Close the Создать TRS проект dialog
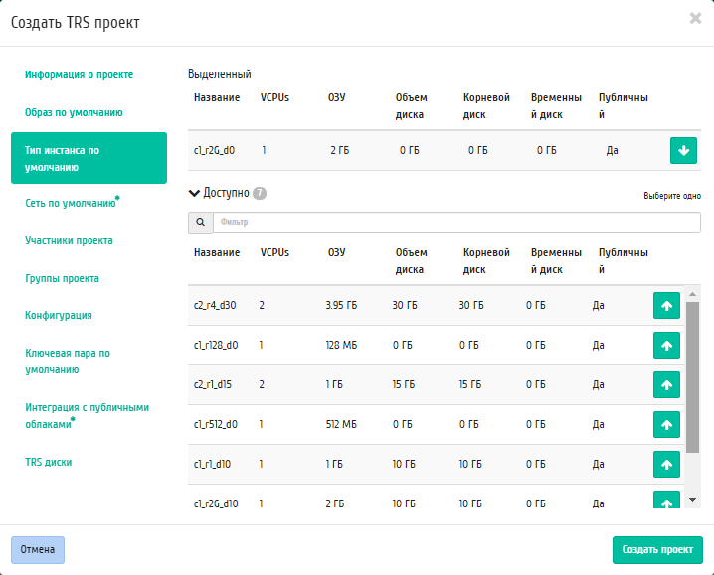Image resolution: width=714 pixels, height=575 pixels. tap(695, 18)
